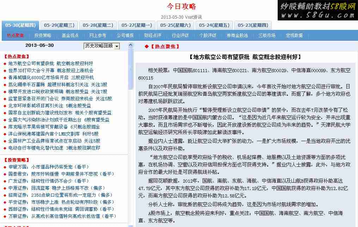Click article title 【地方航空公司有望获批 航空概念股迎利好】
Image resolution: width=358 pixels, height=227 pixels.
pos(246,57)
